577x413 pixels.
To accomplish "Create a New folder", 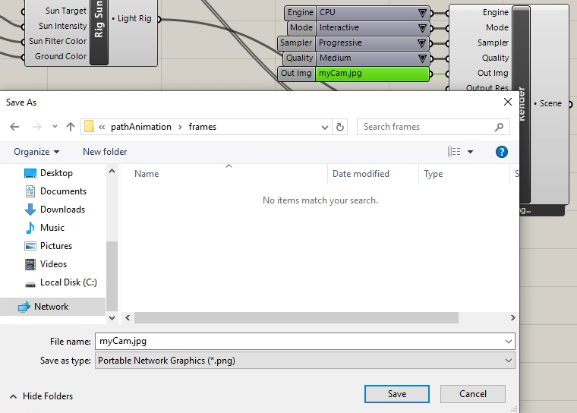I will [x=105, y=152].
